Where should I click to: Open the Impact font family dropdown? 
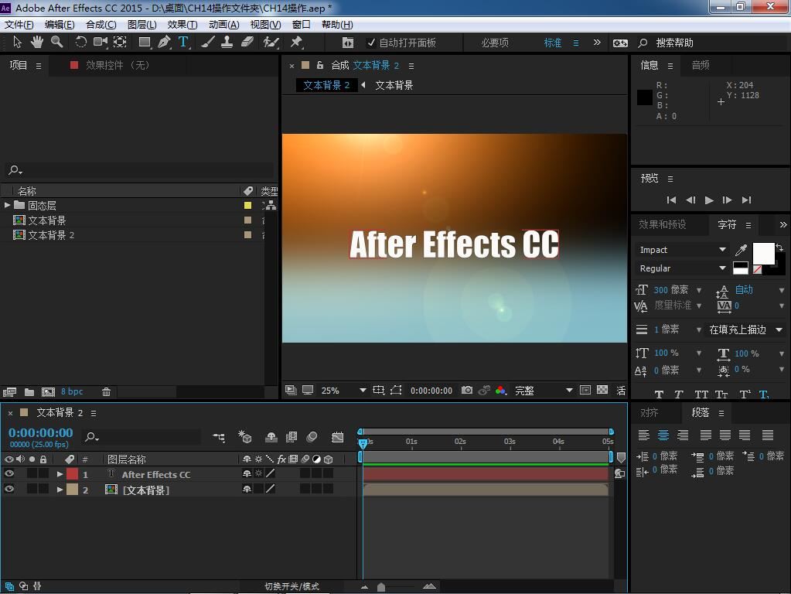tap(682, 250)
